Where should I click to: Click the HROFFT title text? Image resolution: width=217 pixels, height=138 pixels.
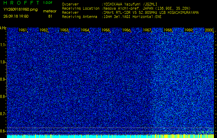(22, 3)
